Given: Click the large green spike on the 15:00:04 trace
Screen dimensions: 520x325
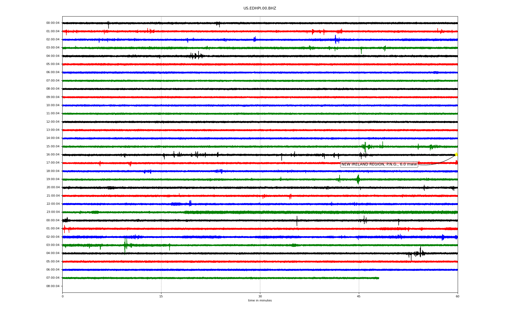Looking at the screenshot, I should 365,147.
